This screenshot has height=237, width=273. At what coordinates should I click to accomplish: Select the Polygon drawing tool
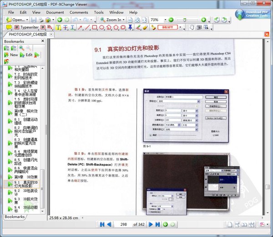pos(116,27)
